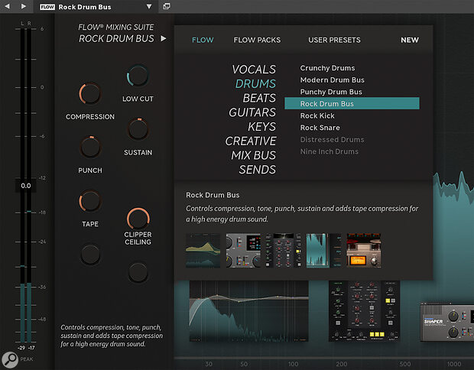This screenshot has height=370, width=474.
Task: Choose the Rock Kick preset
Action: click(317, 115)
